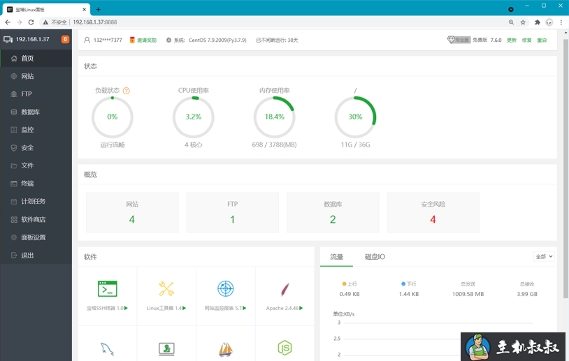The image size is (569, 361).
Task: Click the load status help question mark
Action: tap(127, 91)
